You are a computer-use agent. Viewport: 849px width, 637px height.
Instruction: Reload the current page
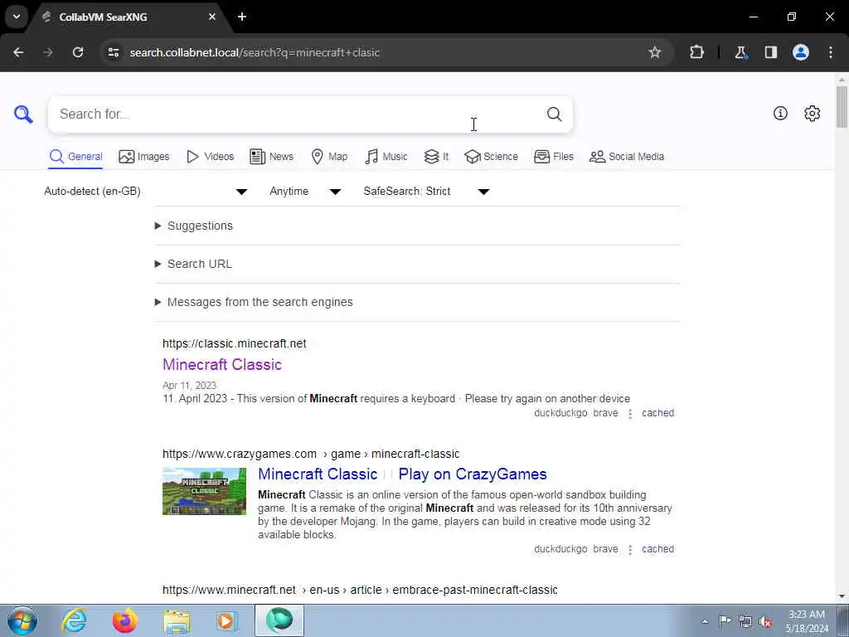pyautogui.click(x=78, y=52)
